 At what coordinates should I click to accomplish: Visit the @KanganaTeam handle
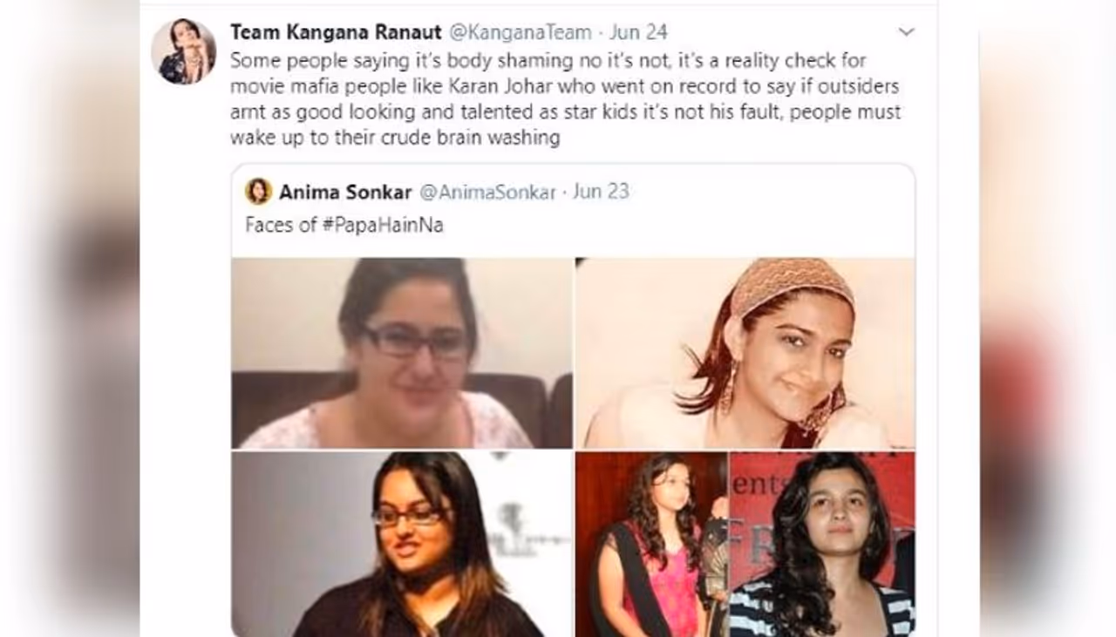[x=520, y=32]
